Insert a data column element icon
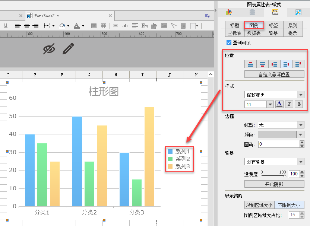 point(116,26)
